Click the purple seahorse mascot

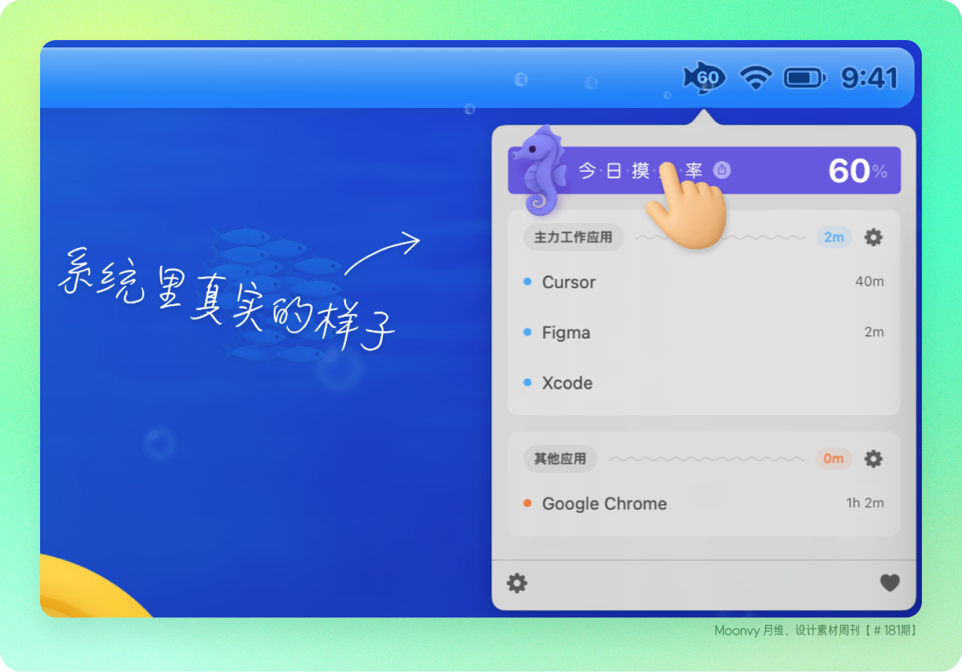[540, 170]
